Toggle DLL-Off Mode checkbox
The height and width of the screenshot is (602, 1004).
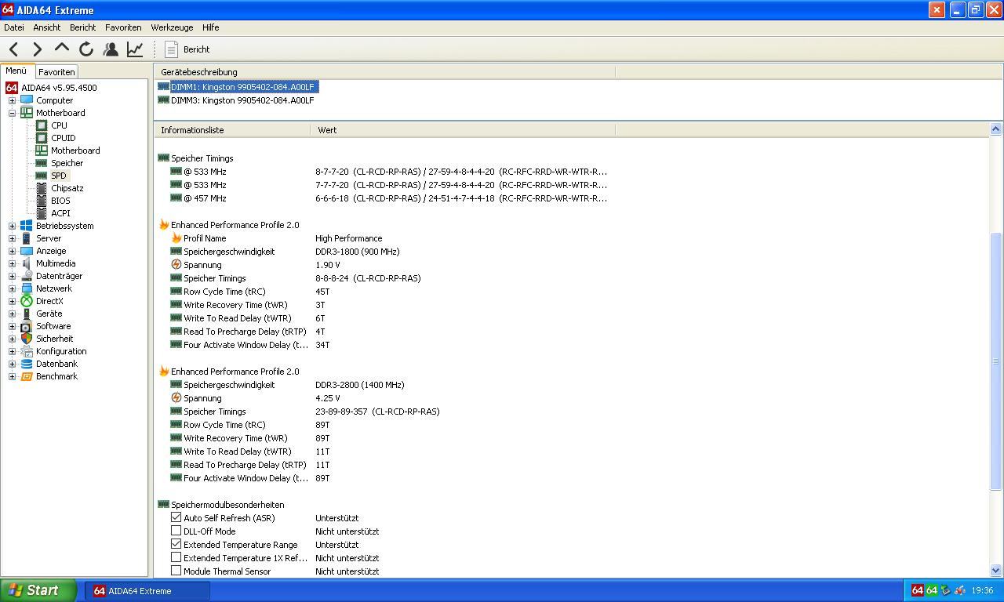176,531
